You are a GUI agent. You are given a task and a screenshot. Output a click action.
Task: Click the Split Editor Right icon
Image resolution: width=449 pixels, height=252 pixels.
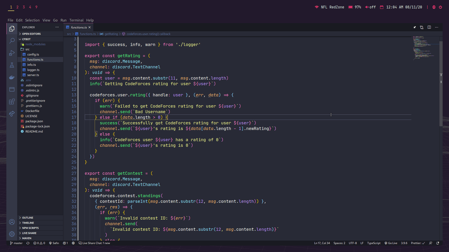click(429, 27)
